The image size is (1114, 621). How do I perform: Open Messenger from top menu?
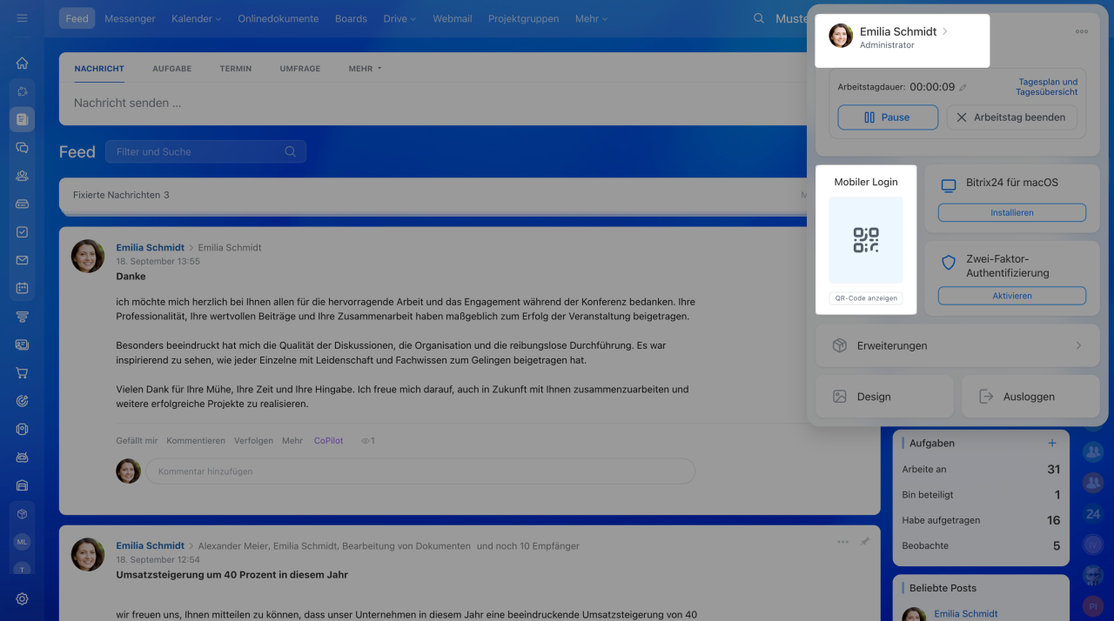pos(130,18)
